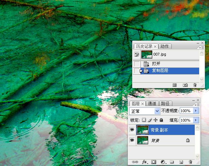Select the 复制图层 history state

coord(170,71)
